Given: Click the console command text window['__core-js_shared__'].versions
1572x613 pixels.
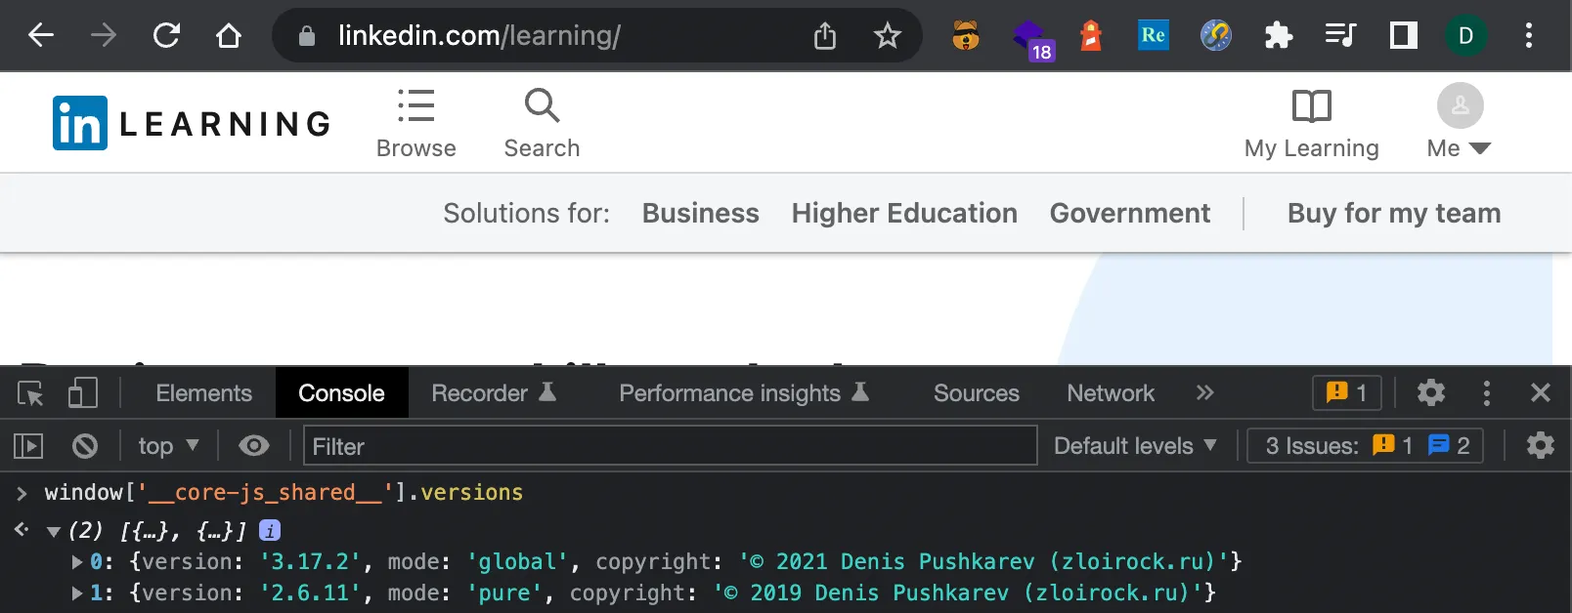Looking at the screenshot, I should pyautogui.click(x=284, y=492).
